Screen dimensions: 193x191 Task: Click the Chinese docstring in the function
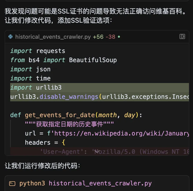(69, 124)
